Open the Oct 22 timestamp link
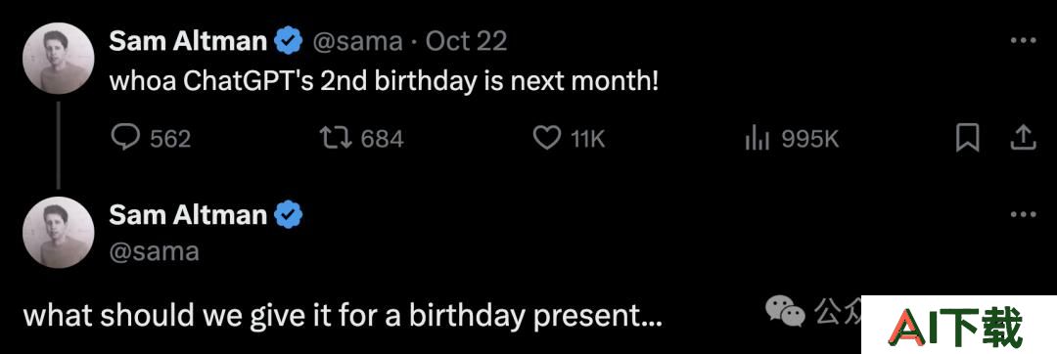The image size is (1057, 354). 467,42
